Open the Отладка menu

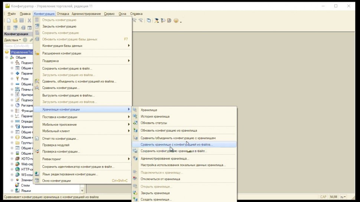(63, 14)
